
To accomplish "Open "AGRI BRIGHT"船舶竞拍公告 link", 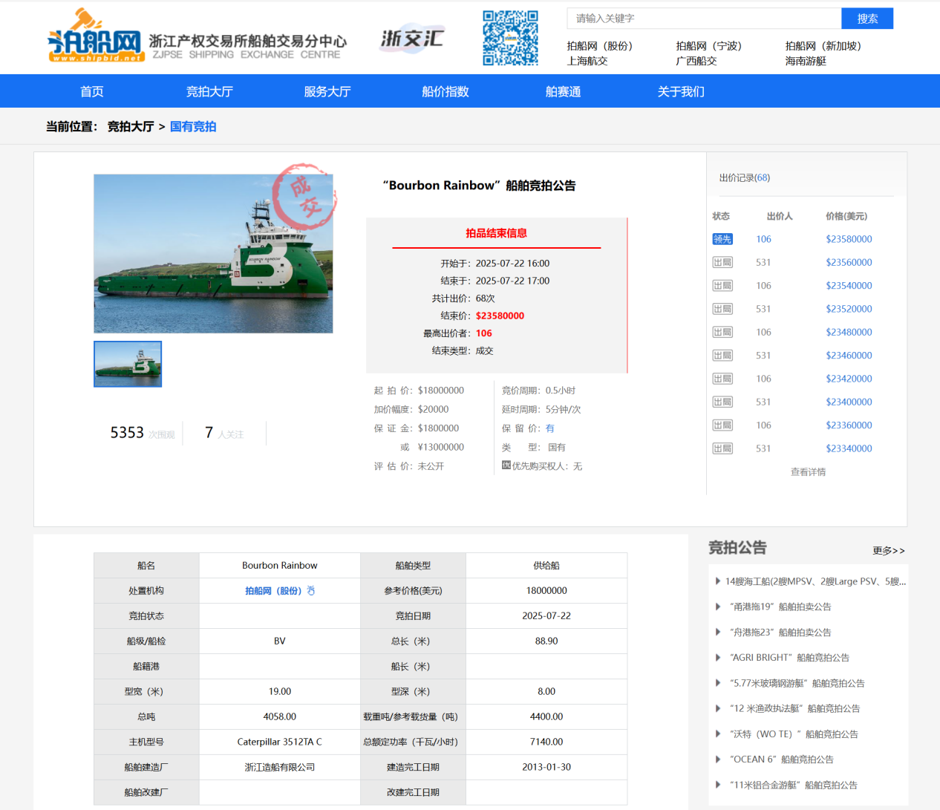I will (x=789, y=658).
